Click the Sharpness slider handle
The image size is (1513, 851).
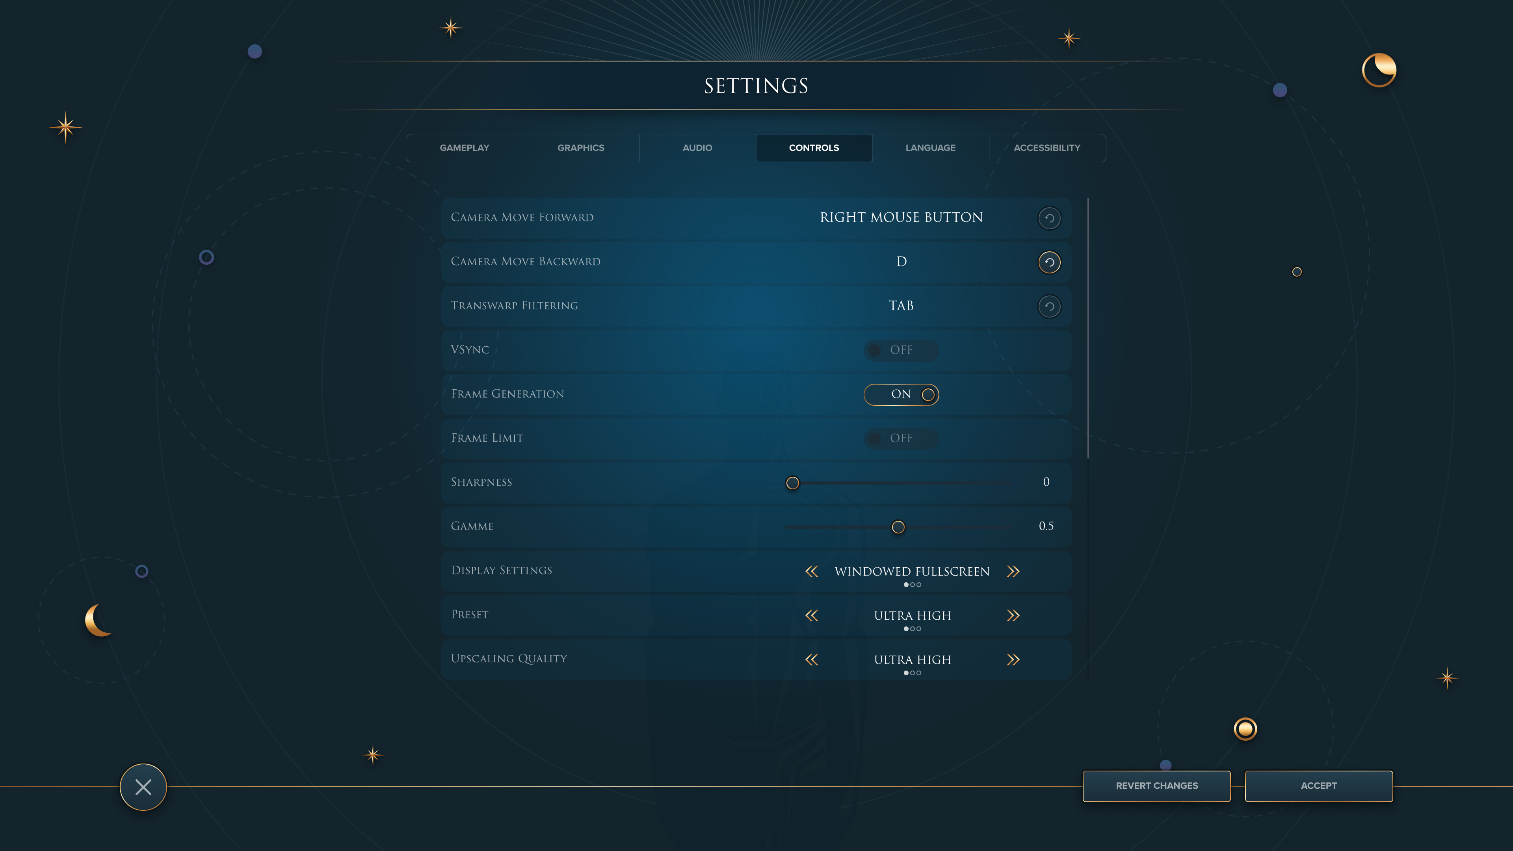(x=792, y=483)
